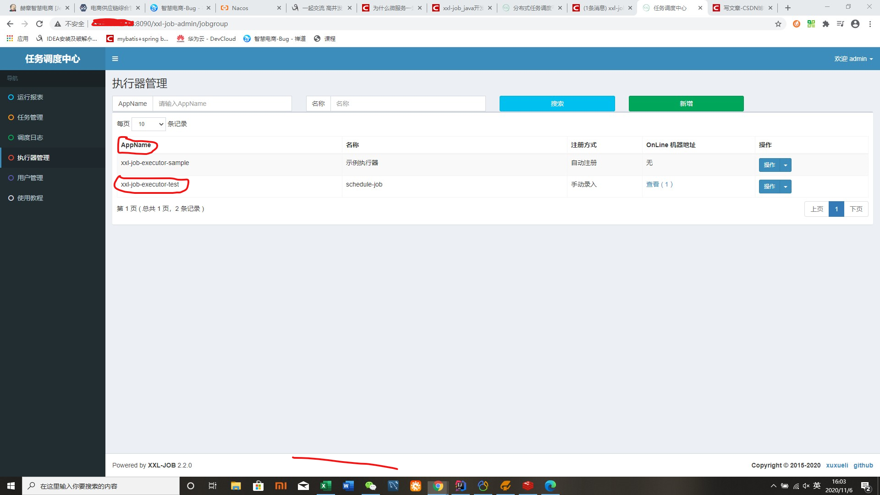Viewport: 880px width, 495px height.
Task: Expand the 操作 arrow for xxl-job-executor-sample
Action: click(786, 165)
